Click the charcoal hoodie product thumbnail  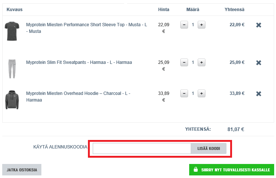click(x=12, y=100)
